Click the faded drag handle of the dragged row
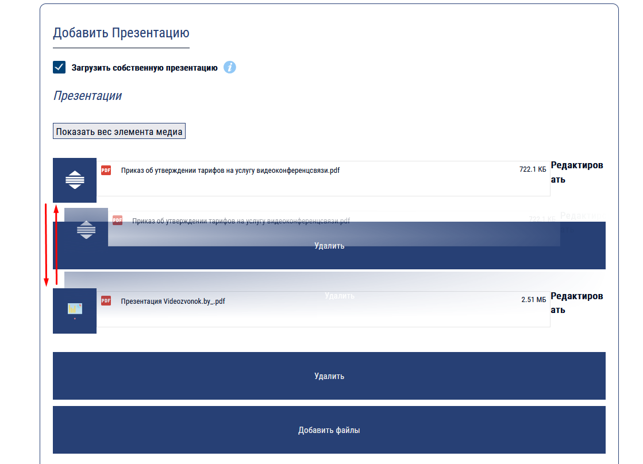 [x=86, y=230]
